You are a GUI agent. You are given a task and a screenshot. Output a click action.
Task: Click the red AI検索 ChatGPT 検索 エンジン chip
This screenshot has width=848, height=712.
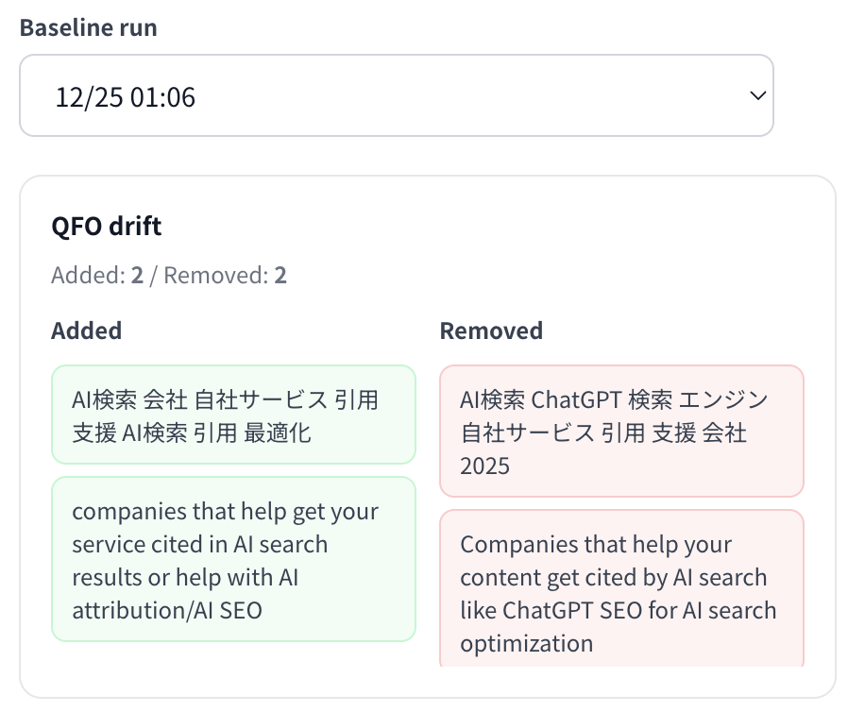[x=621, y=432]
